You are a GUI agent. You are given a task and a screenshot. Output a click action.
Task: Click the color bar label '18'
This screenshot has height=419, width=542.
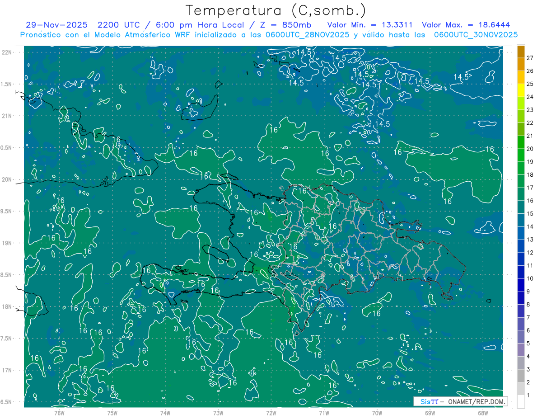pyautogui.click(x=530, y=175)
